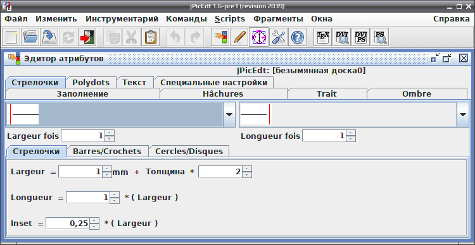Open preferences with wrench and screwdriver icon

pos(278,37)
